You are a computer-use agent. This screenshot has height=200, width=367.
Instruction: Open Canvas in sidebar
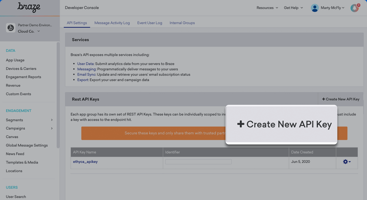[12, 137]
